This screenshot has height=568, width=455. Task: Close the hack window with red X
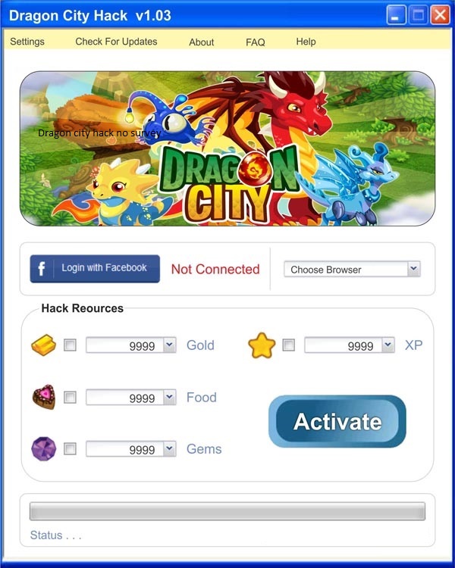pyautogui.click(x=440, y=16)
